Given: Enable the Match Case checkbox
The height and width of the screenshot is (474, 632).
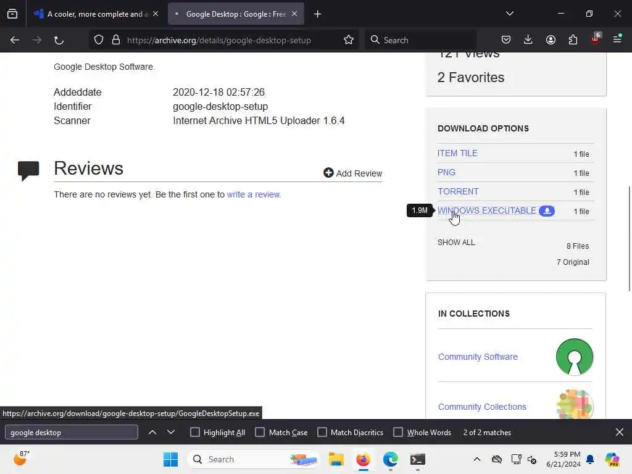Looking at the screenshot, I should [x=260, y=433].
